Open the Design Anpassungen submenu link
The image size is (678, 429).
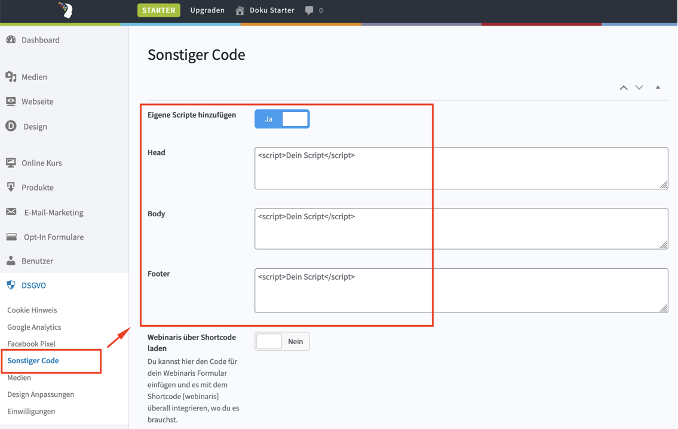(41, 394)
